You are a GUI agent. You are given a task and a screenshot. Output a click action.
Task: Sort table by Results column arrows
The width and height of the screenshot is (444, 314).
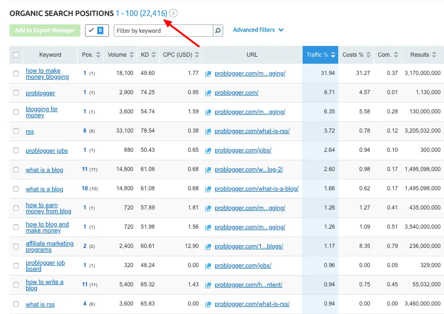(434, 55)
